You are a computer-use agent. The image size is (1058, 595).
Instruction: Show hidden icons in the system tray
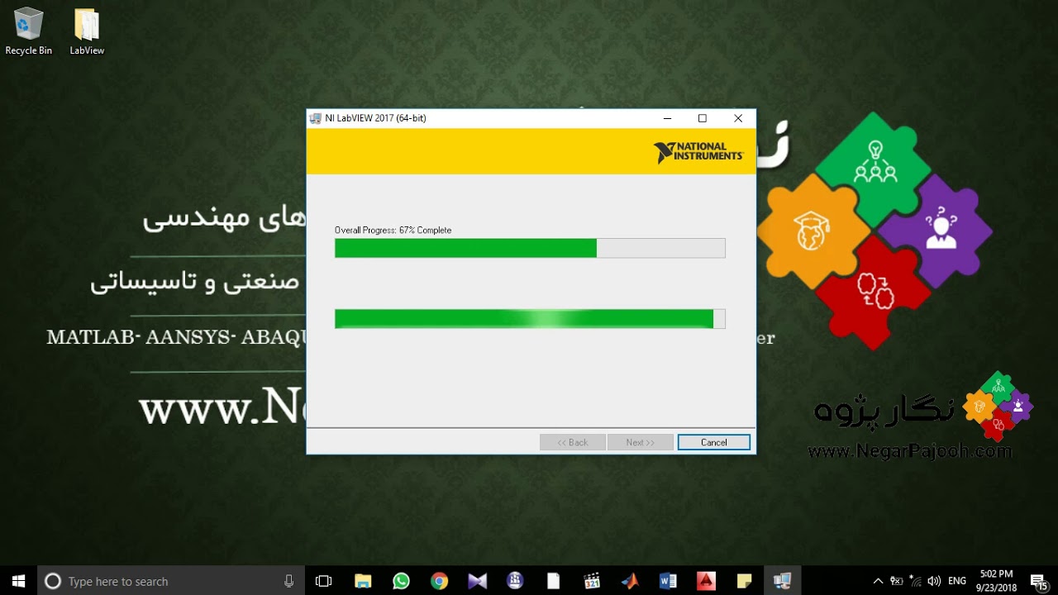pos(878,581)
